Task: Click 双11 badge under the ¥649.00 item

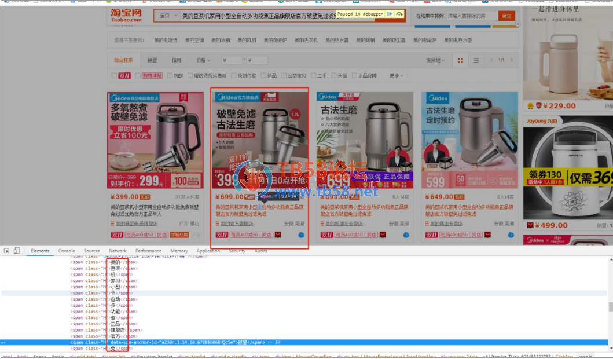Action: (432, 235)
